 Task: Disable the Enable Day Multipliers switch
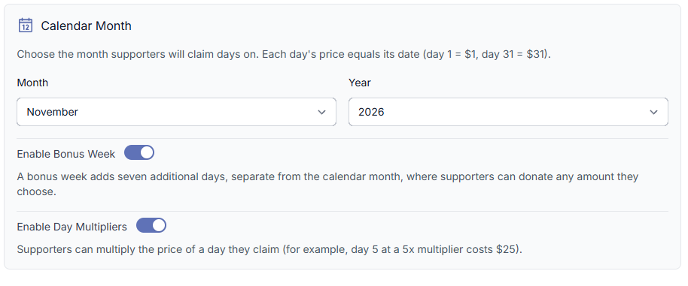click(151, 226)
